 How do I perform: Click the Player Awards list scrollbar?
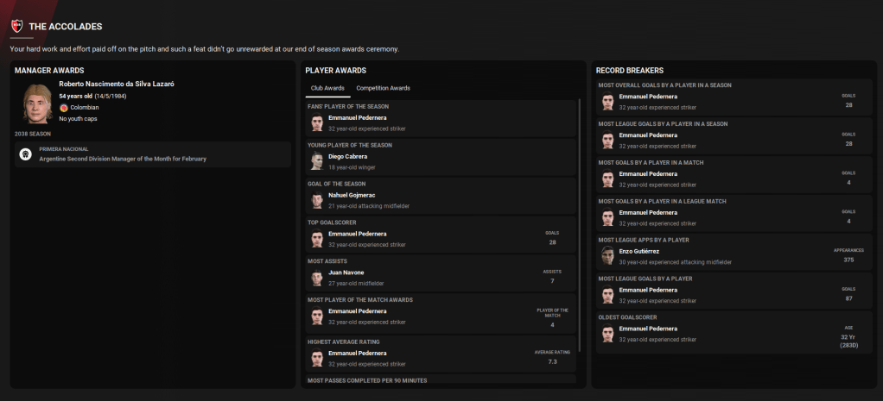(x=581, y=224)
